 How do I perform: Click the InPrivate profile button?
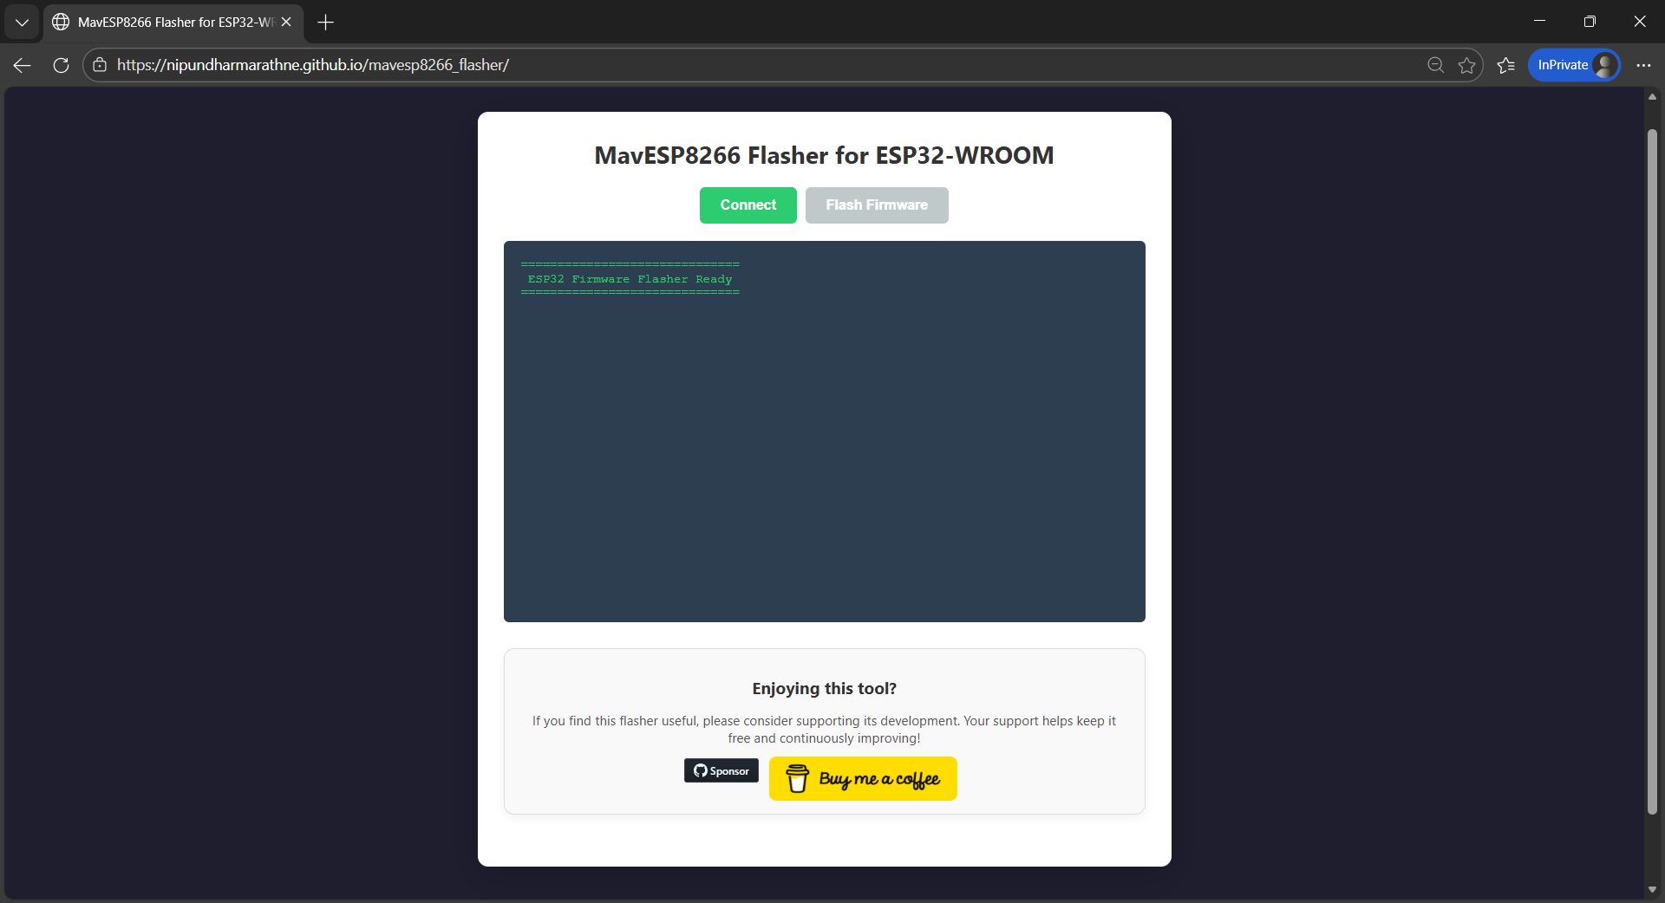point(1574,65)
